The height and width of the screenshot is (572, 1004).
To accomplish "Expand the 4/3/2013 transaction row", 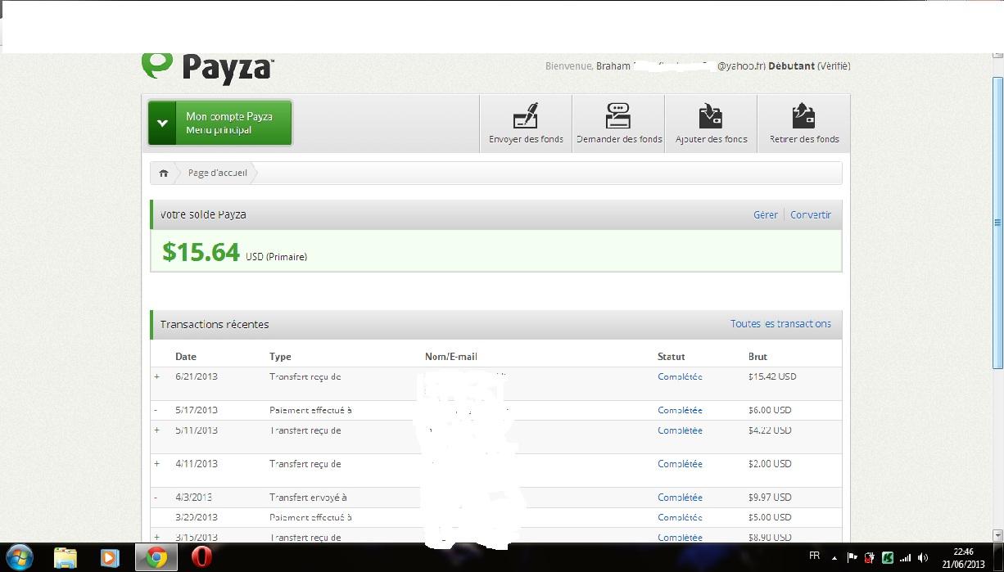I will pos(157,497).
